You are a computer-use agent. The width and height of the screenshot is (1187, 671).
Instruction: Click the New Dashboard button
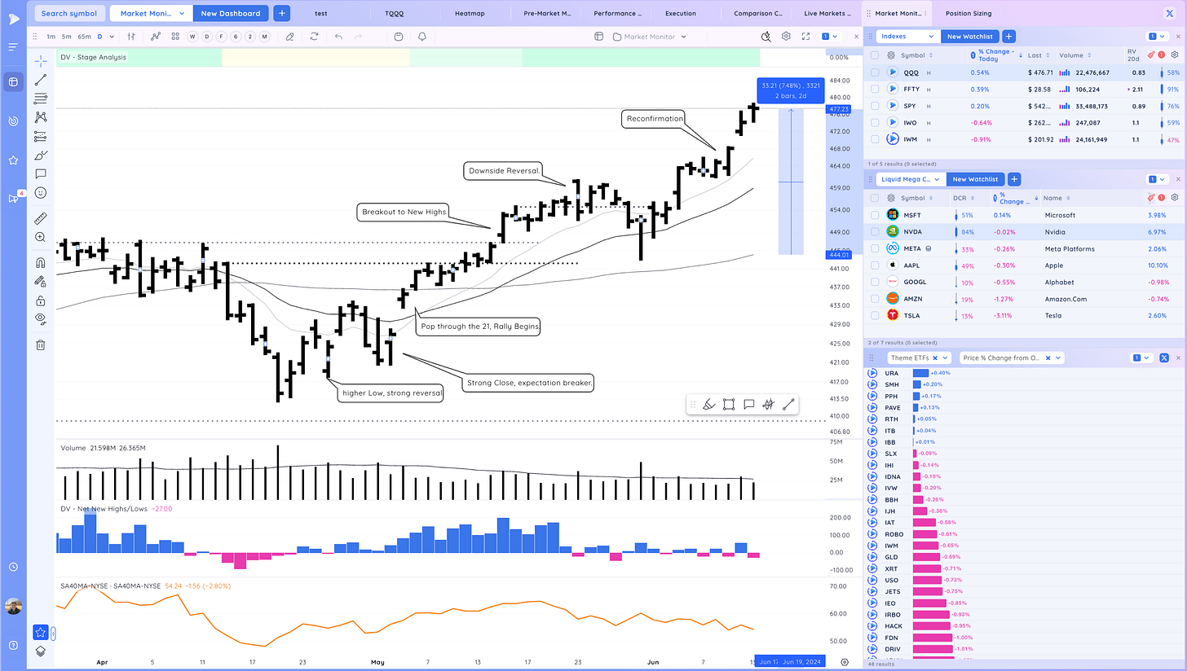tap(231, 14)
